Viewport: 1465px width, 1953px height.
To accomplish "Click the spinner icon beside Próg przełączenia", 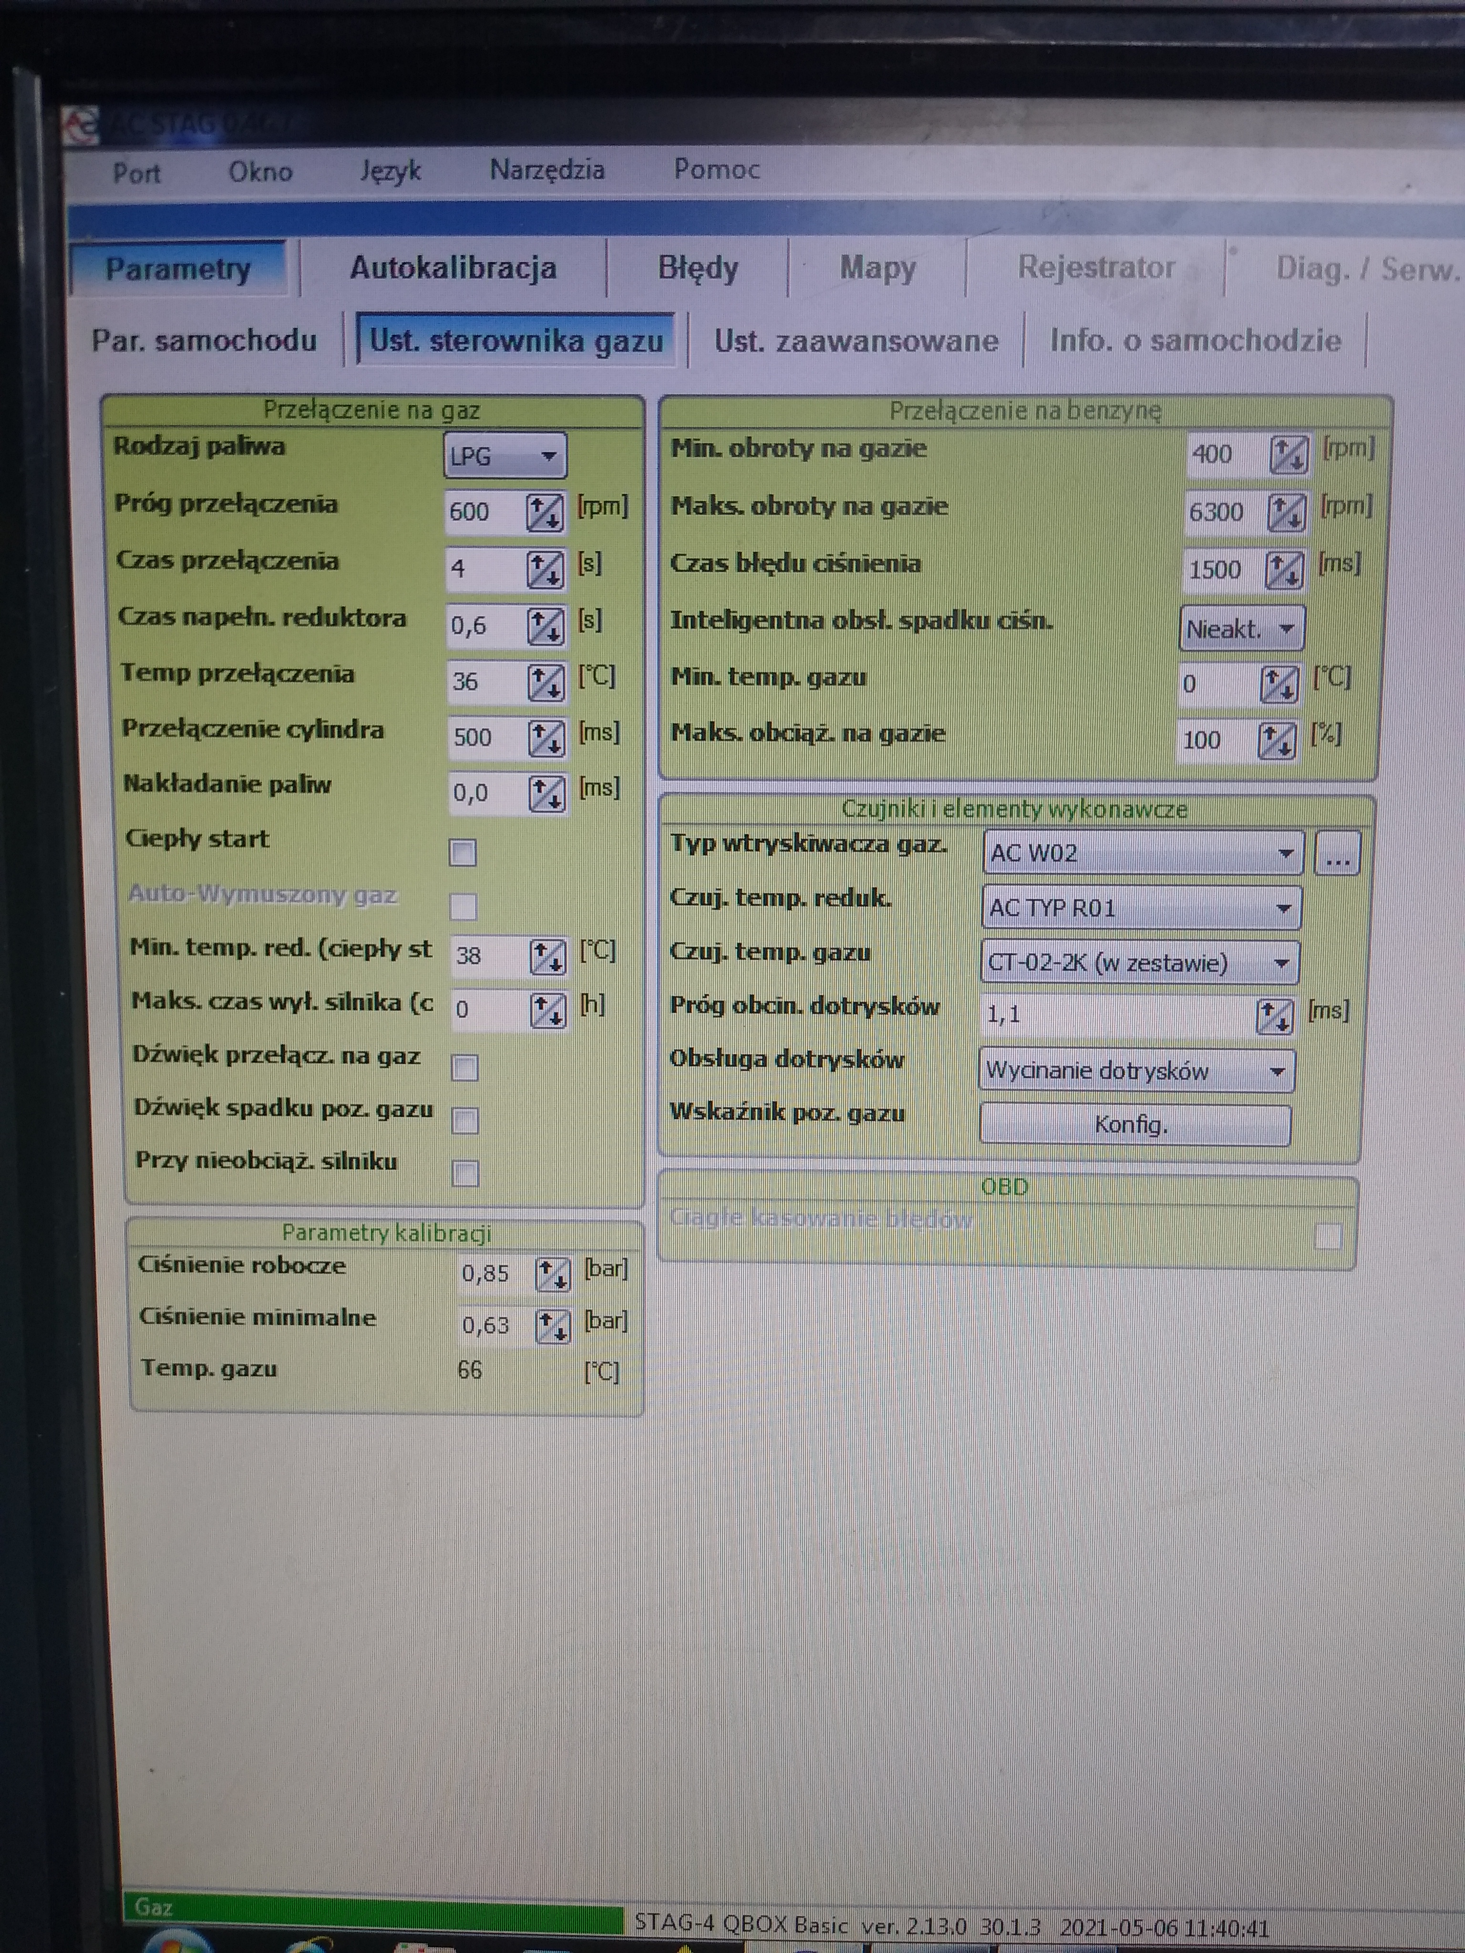I will pyautogui.click(x=544, y=512).
